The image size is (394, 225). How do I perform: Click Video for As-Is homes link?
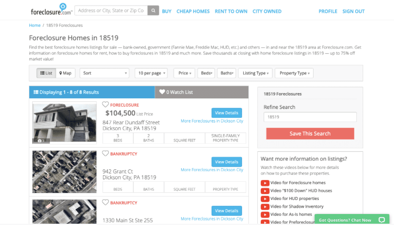click(291, 214)
